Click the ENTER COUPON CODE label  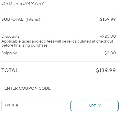coord(27,88)
